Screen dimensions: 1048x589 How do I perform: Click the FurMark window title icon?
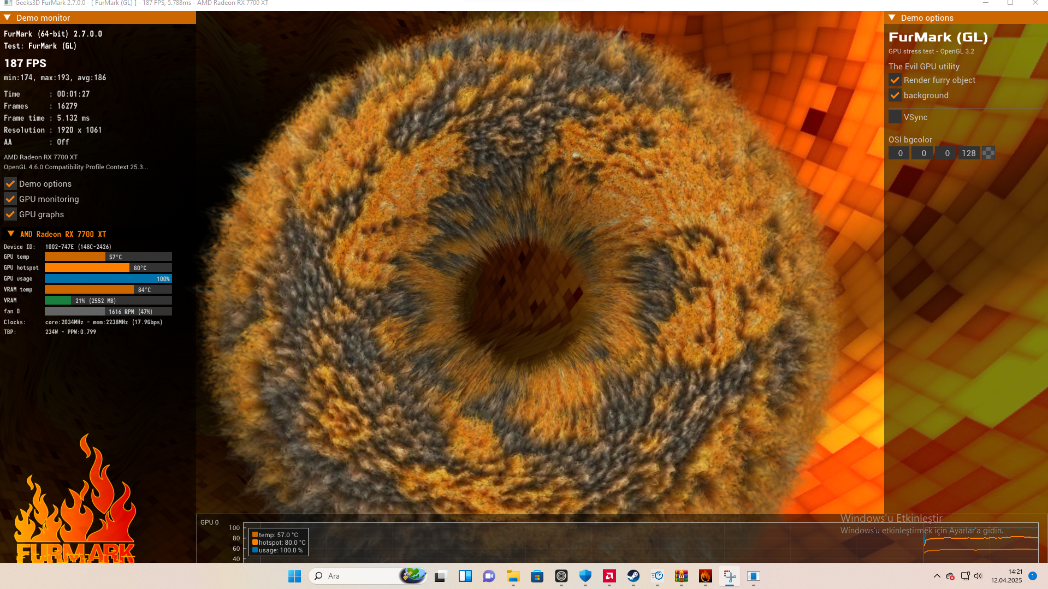[x=8, y=3]
